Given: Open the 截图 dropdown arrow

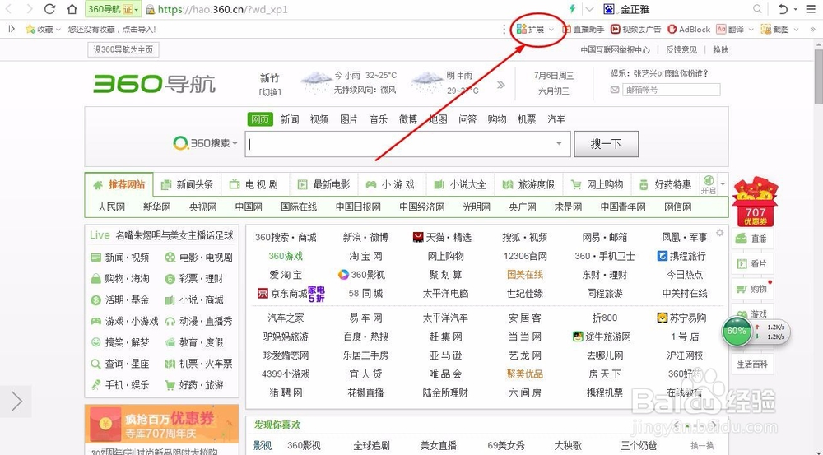Looking at the screenshot, I should click(x=796, y=30).
